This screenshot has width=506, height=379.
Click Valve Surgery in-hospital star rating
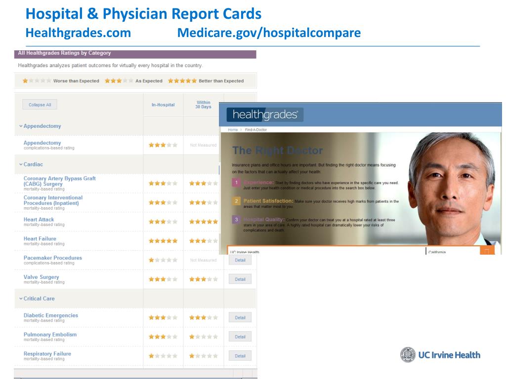163,279
